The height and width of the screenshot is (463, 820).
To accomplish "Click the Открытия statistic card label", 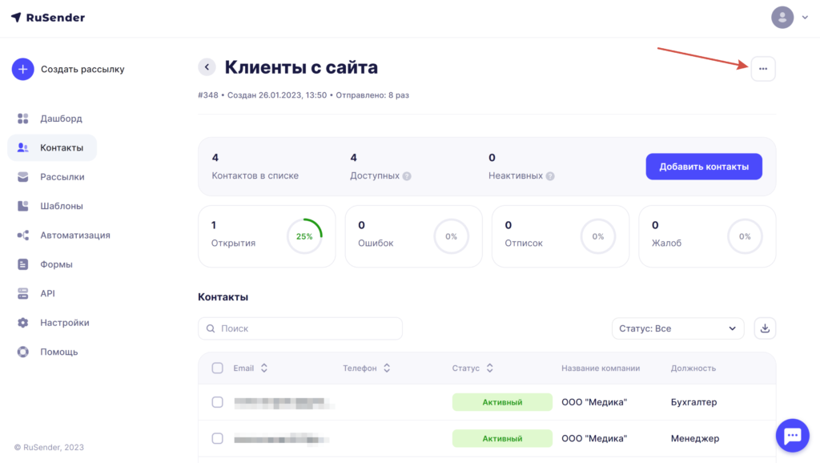I will tap(233, 244).
